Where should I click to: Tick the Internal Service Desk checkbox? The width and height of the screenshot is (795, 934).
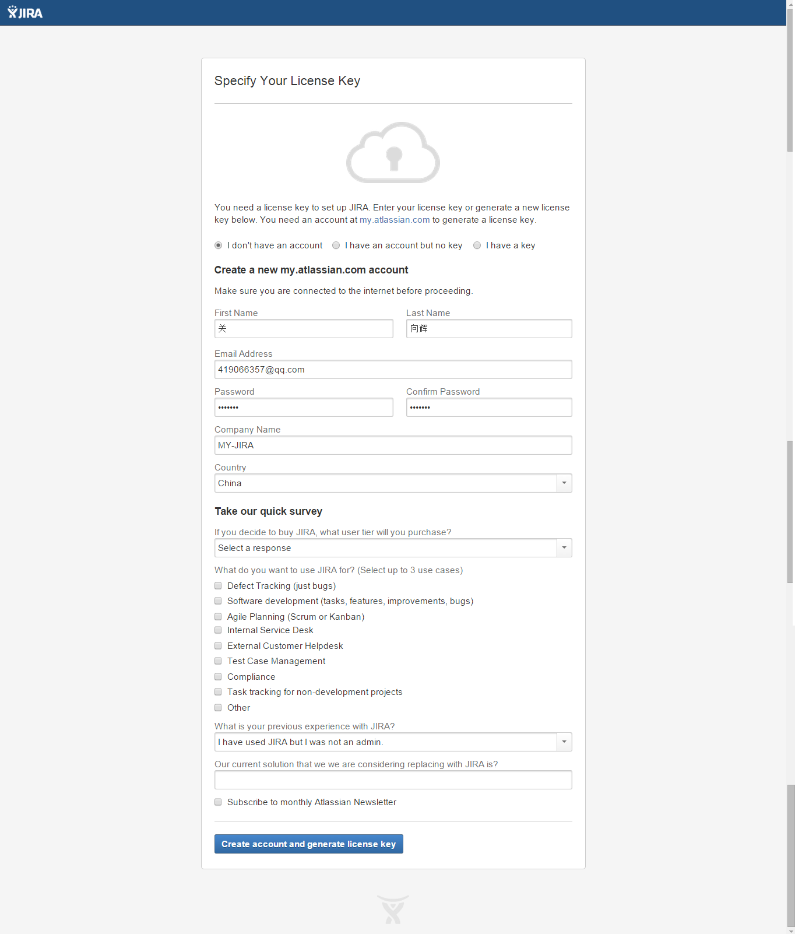218,630
